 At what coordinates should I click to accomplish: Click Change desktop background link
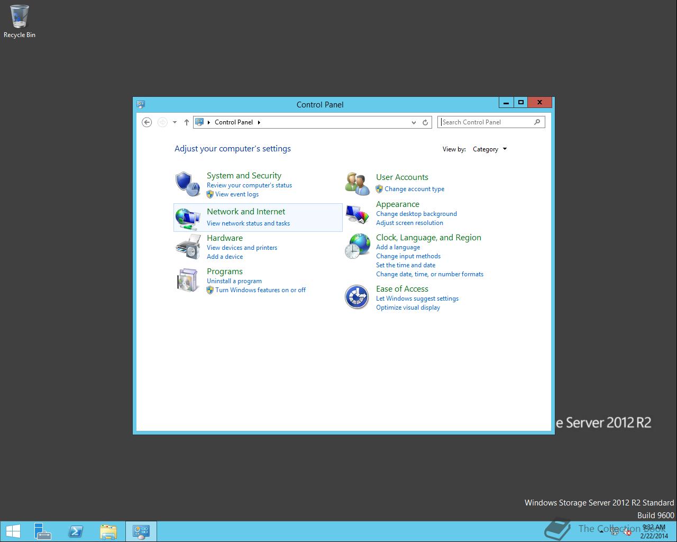point(416,214)
